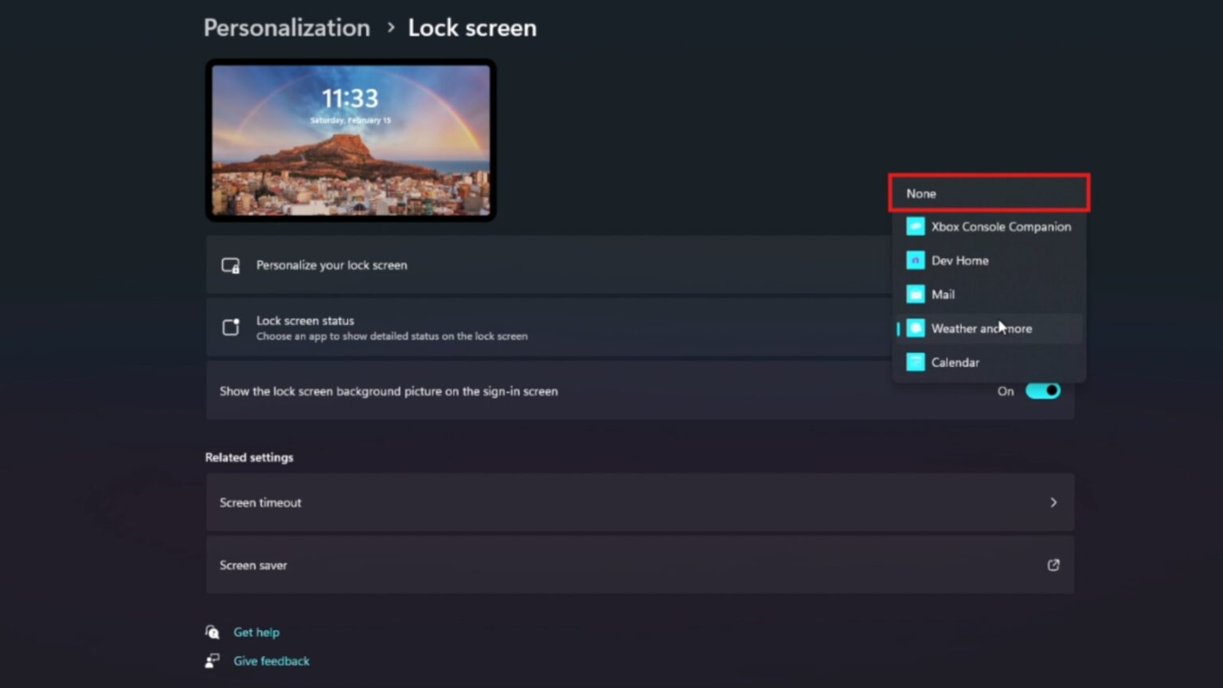This screenshot has height=688, width=1223.
Task: Click the Lock screen status clock icon
Action: [229, 326]
